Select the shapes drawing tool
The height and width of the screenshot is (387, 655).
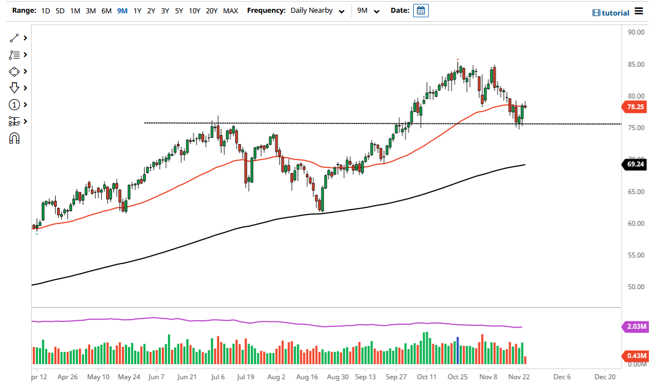pos(15,71)
